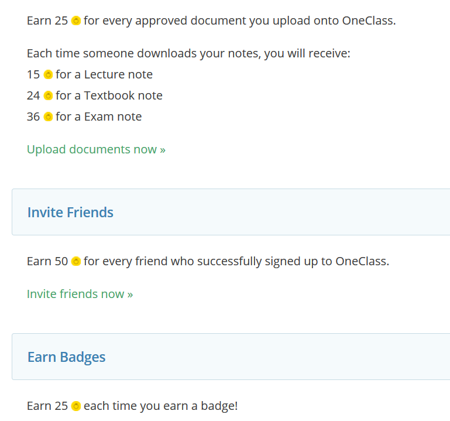Image resolution: width=450 pixels, height=421 pixels.
Task: Open the 'Invite friends now »' link
Action: (x=80, y=294)
